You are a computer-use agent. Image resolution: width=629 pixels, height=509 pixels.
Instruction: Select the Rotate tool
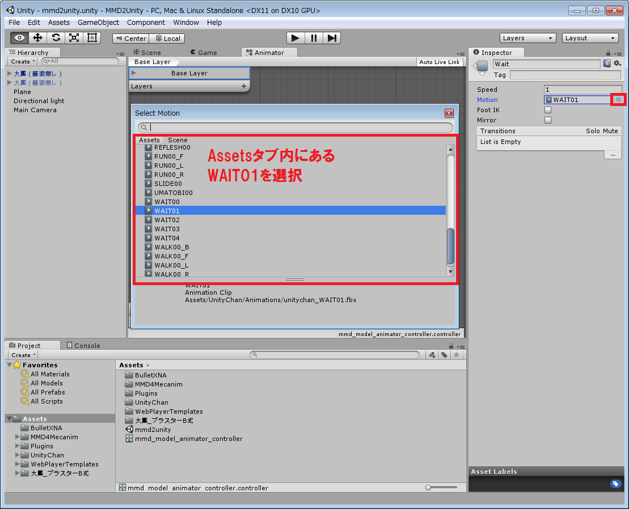click(56, 38)
